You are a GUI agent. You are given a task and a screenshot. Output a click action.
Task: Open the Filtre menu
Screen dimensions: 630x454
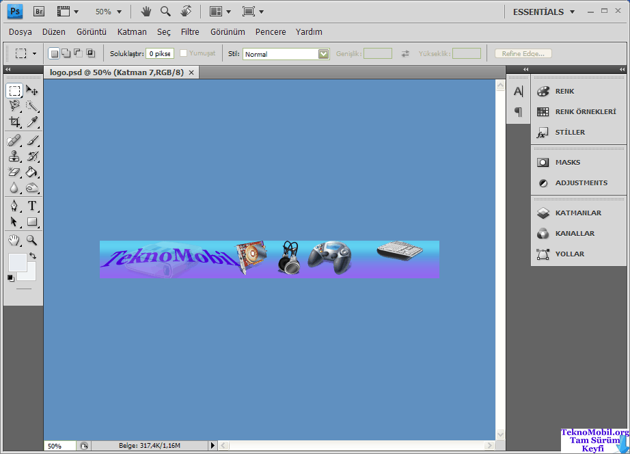(x=190, y=32)
